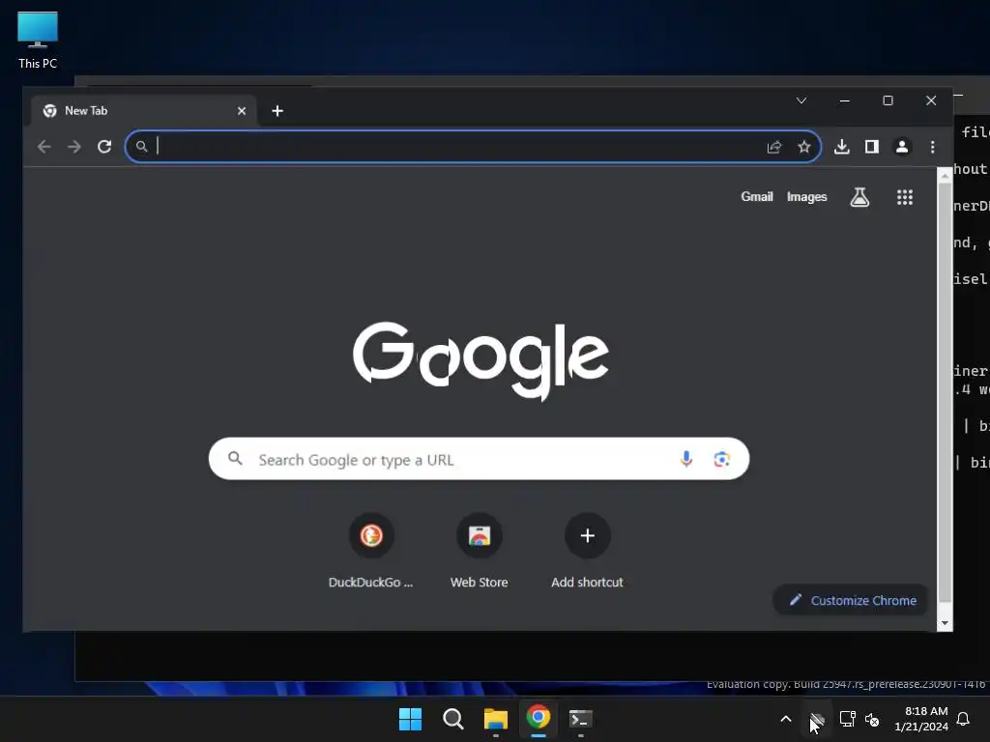Click the Images link
The image size is (990, 742).
(807, 197)
